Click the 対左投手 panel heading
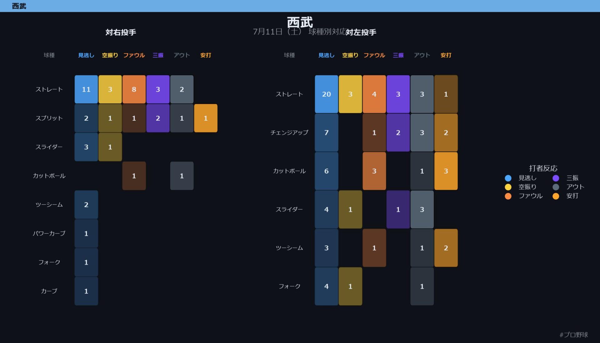600x343 pixels. click(x=361, y=32)
